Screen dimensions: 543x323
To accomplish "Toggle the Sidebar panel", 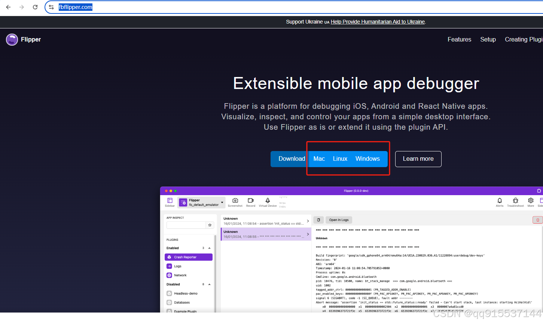I will 170,202.
